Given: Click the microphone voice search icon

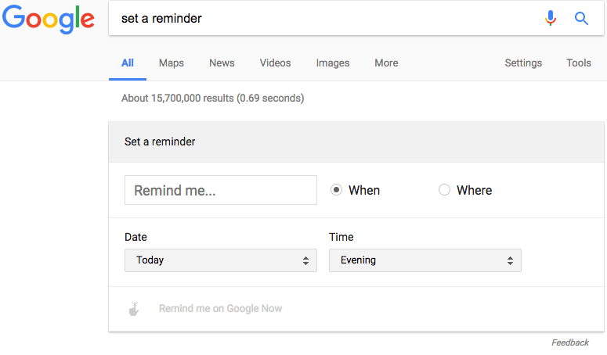Looking at the screenshot, I should point(551,18).
